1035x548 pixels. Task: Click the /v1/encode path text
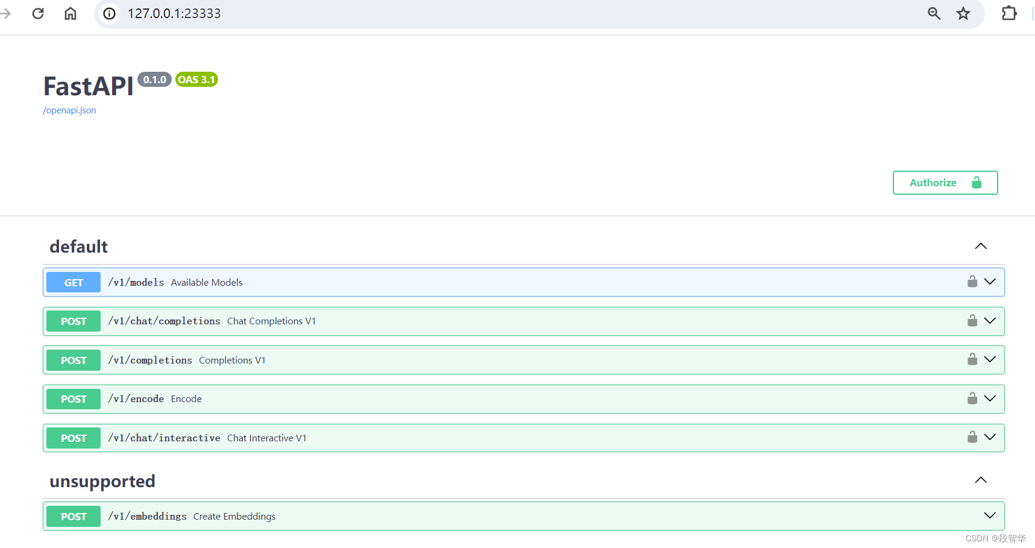click(x=136, y=399)
